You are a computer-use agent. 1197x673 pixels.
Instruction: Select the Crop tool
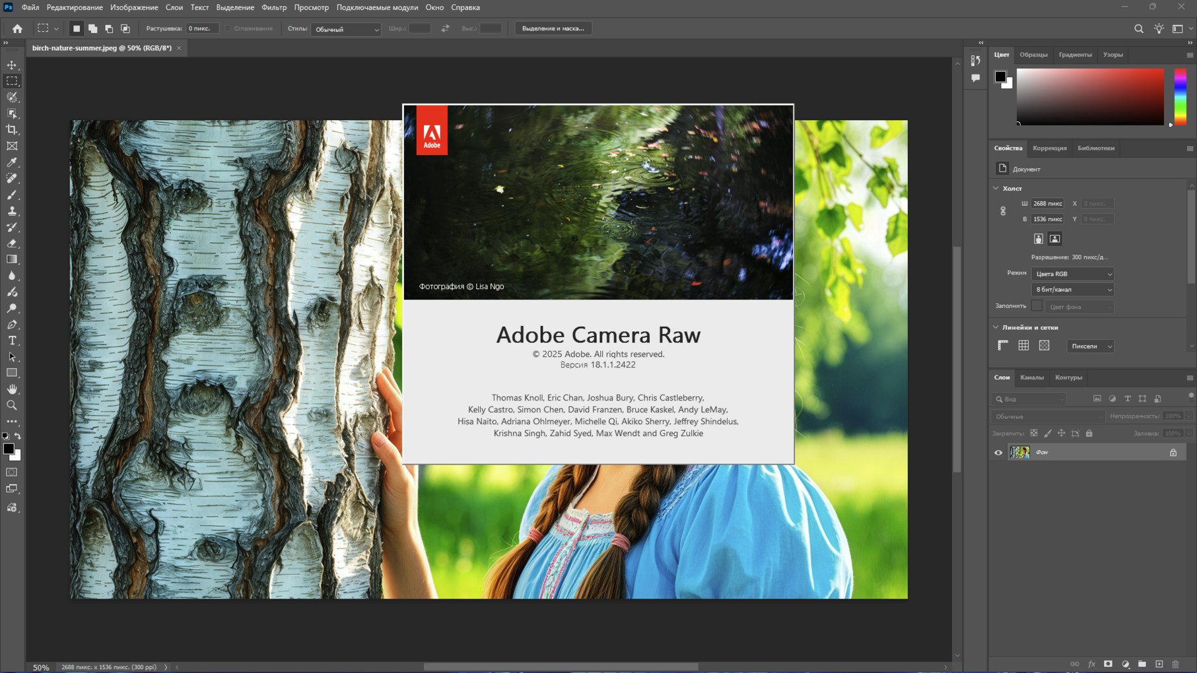pyautogui.click(x=12, y=130)
